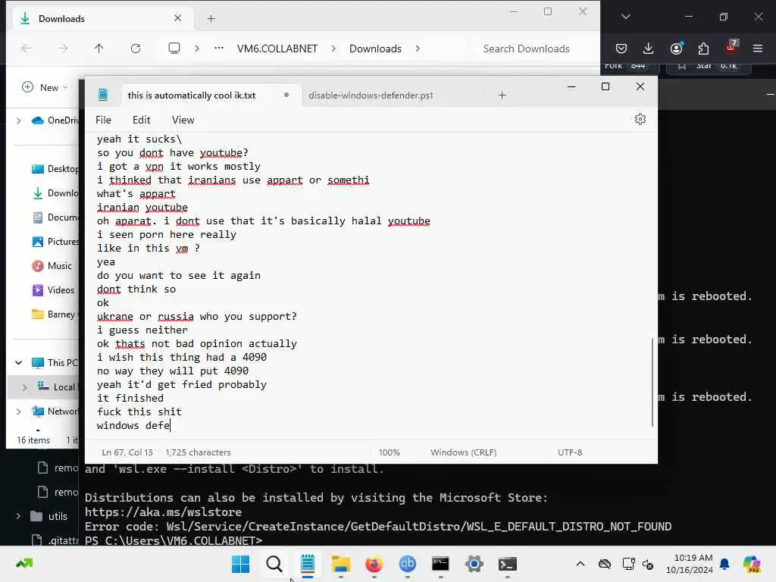Switch to Notepad from the taskbar
Image resolution: width=776 pixels, height=582 pixels.
click(x=308, y=564)
